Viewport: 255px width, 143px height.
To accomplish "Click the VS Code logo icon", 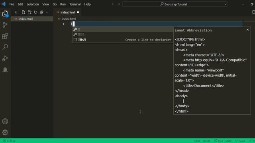I will coord(4,4).
